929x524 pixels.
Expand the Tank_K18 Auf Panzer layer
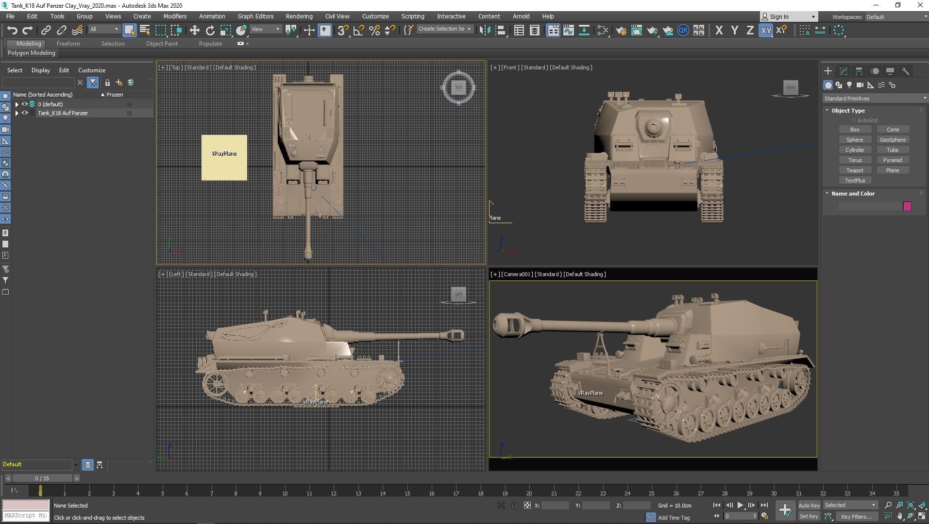(x=17, y=113)
